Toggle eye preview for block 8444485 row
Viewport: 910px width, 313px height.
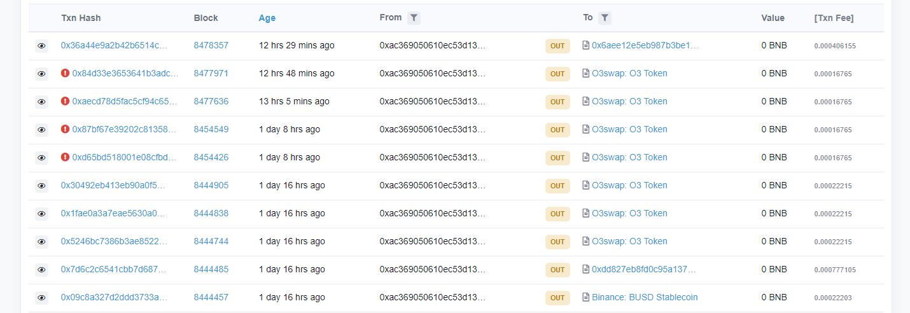coord(41,270)
